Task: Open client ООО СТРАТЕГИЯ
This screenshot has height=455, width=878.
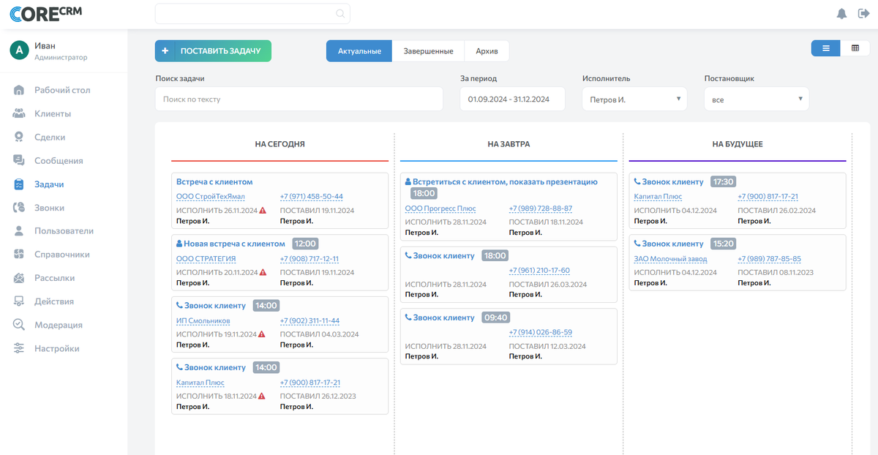Action: [206, 258]
